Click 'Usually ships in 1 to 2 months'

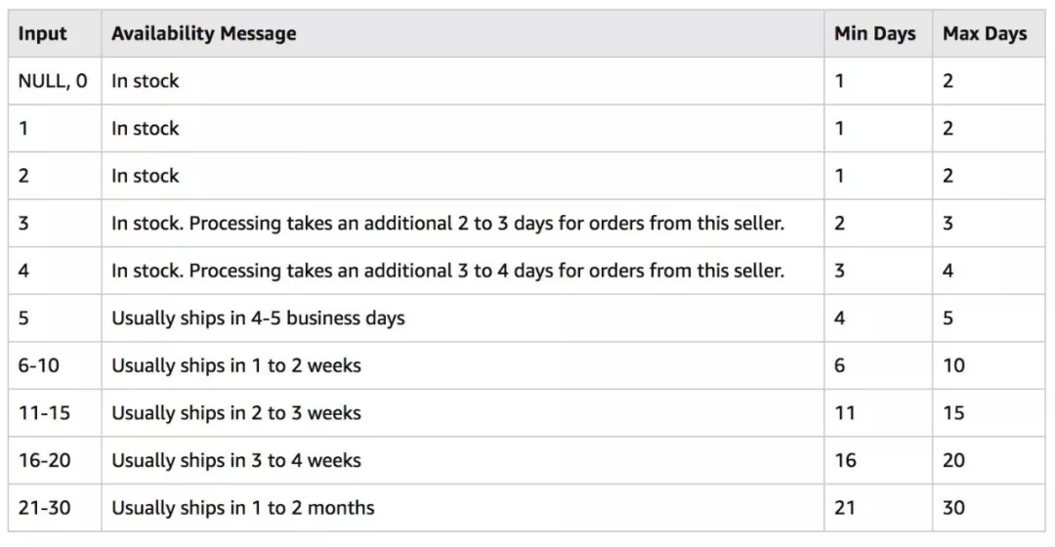coord(242,508)
